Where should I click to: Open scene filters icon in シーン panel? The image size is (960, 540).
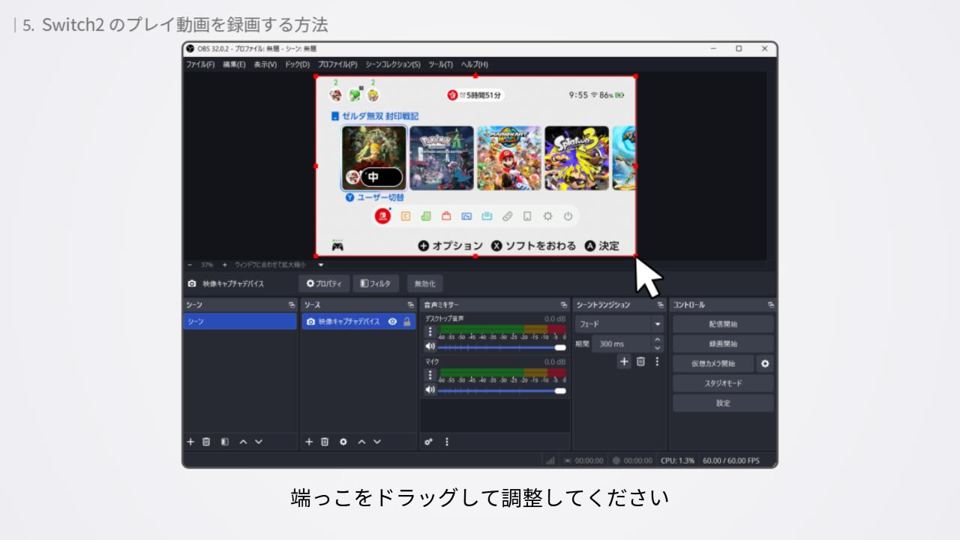(x=224, y=442)
